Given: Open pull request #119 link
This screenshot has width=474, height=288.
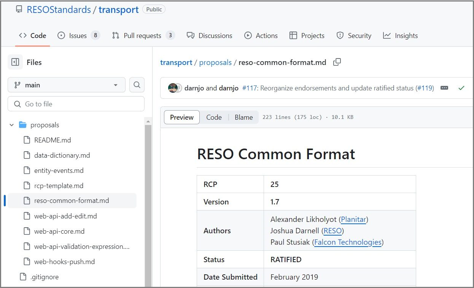Looking at the screenshot, I should coord(425,88).
